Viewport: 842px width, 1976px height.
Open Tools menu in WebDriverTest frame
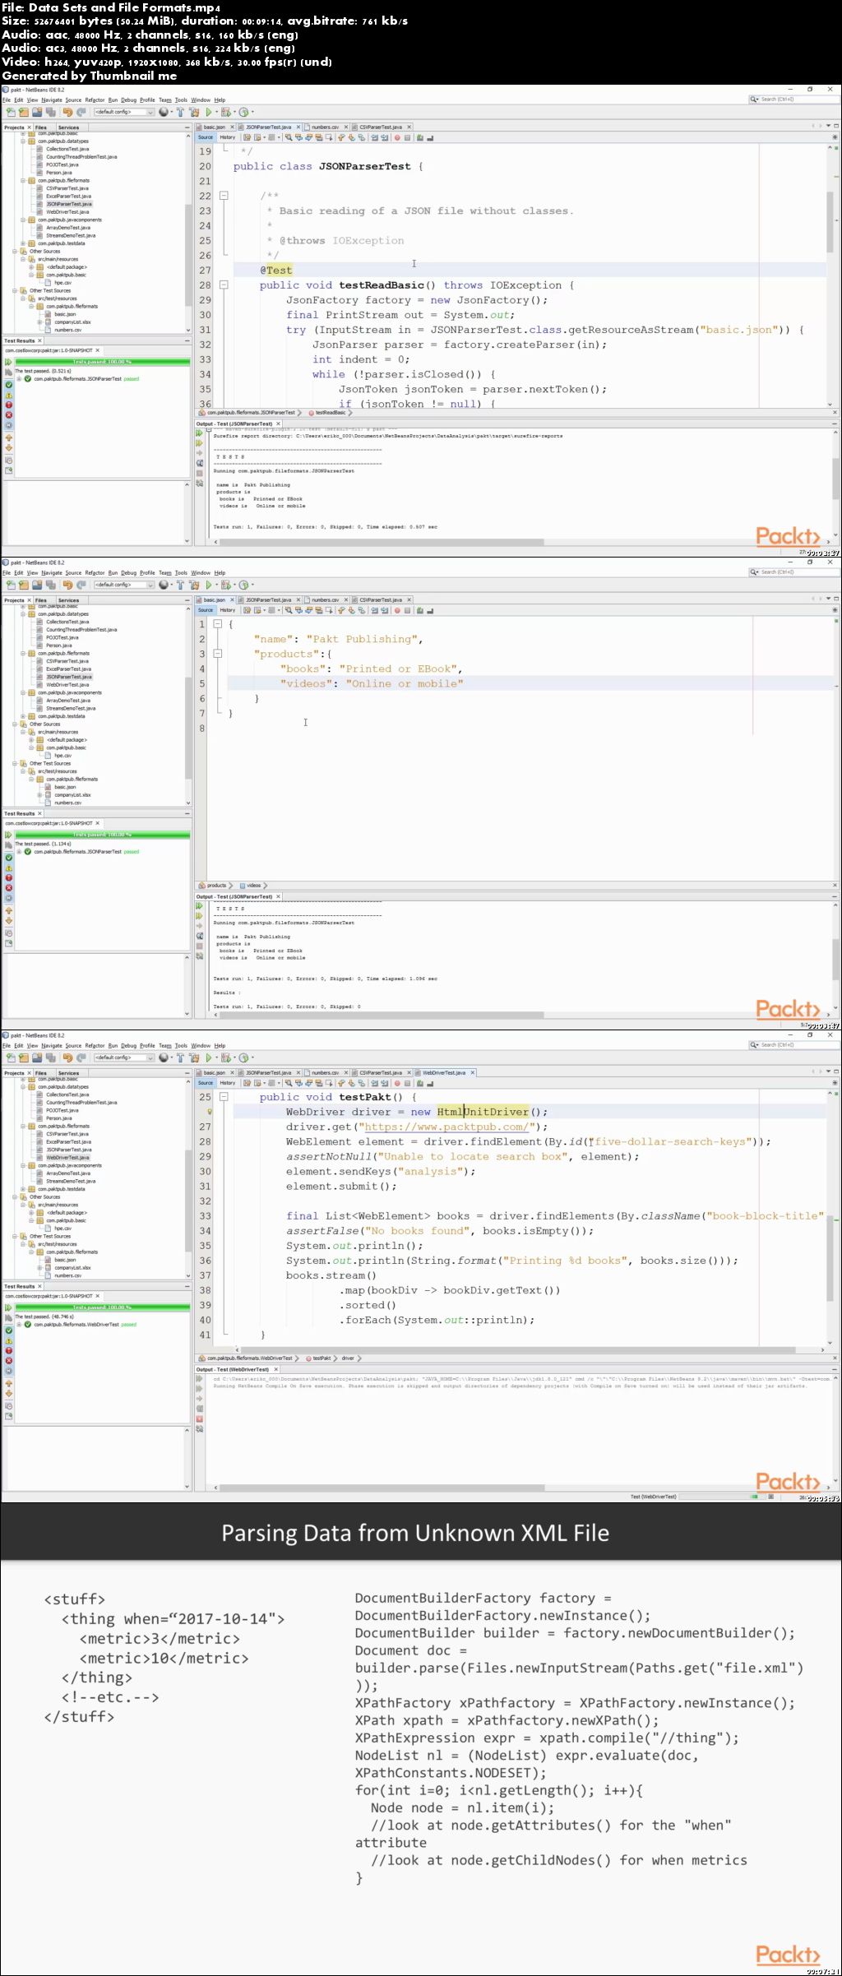181,1045
